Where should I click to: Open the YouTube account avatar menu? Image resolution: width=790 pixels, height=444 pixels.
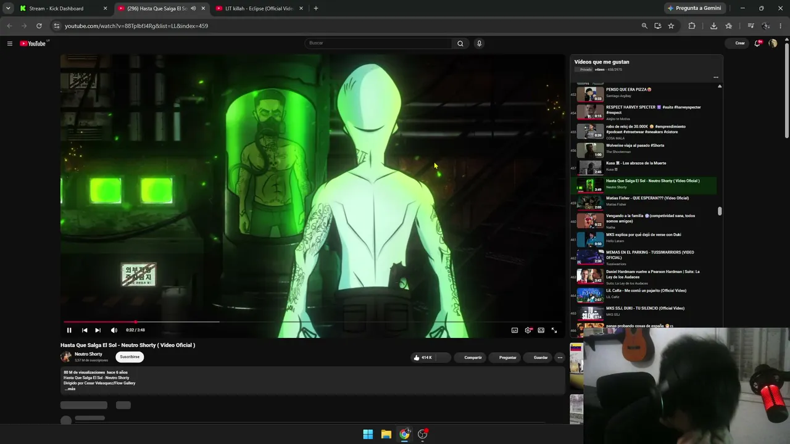tap(773, 43)
